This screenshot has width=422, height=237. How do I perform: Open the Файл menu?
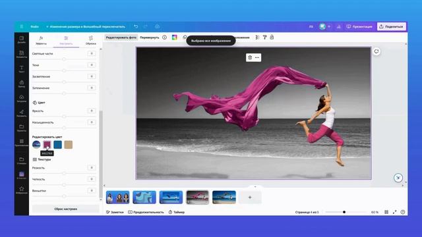point(34,26)
